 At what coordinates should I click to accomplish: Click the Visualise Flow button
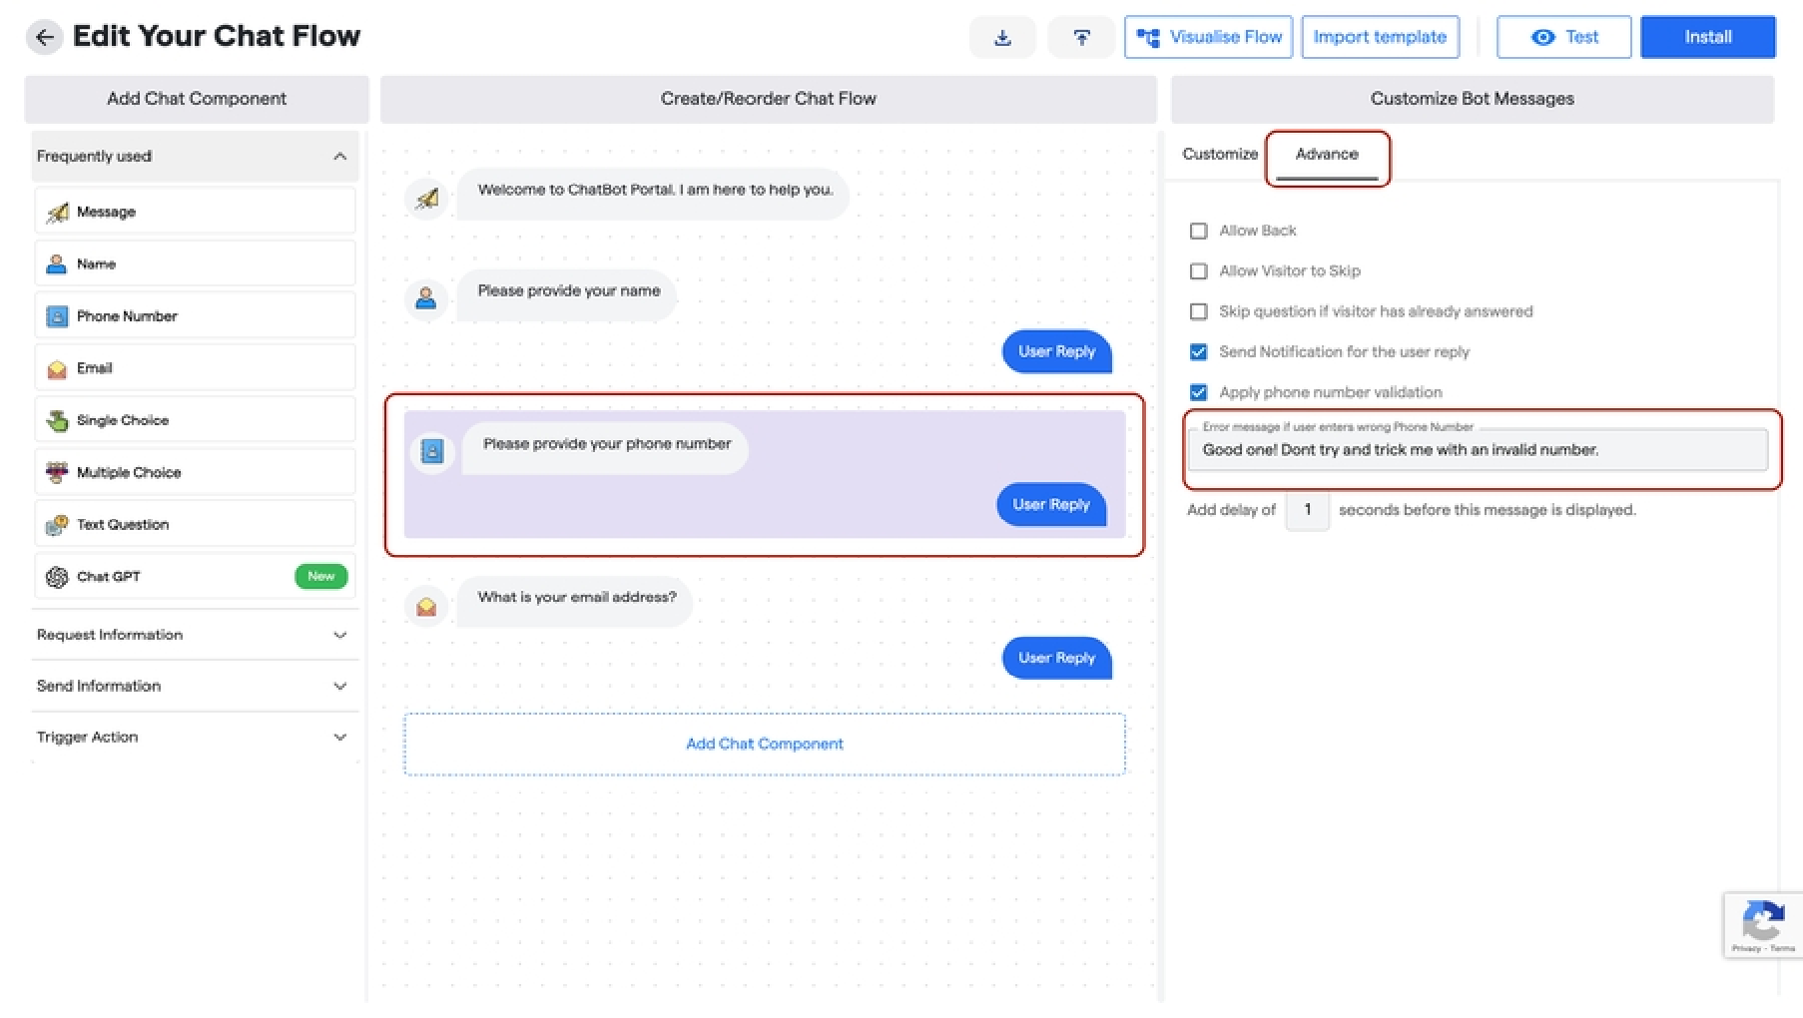(x=1208, y=36)
